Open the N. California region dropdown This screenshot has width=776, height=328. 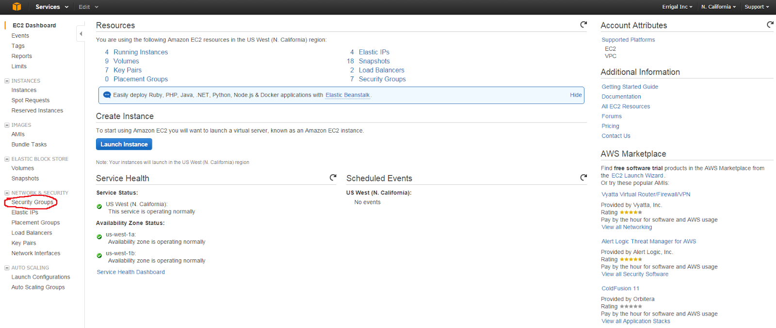(x=718, y=7)
